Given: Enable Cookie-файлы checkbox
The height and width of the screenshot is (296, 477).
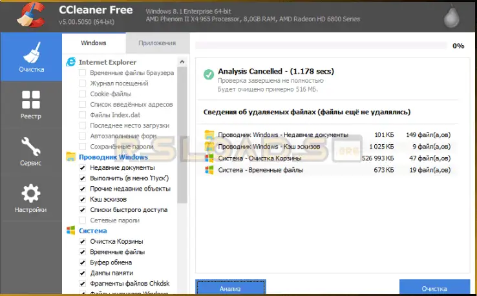Looking at the screenshot, I should (x=82, y=94).
